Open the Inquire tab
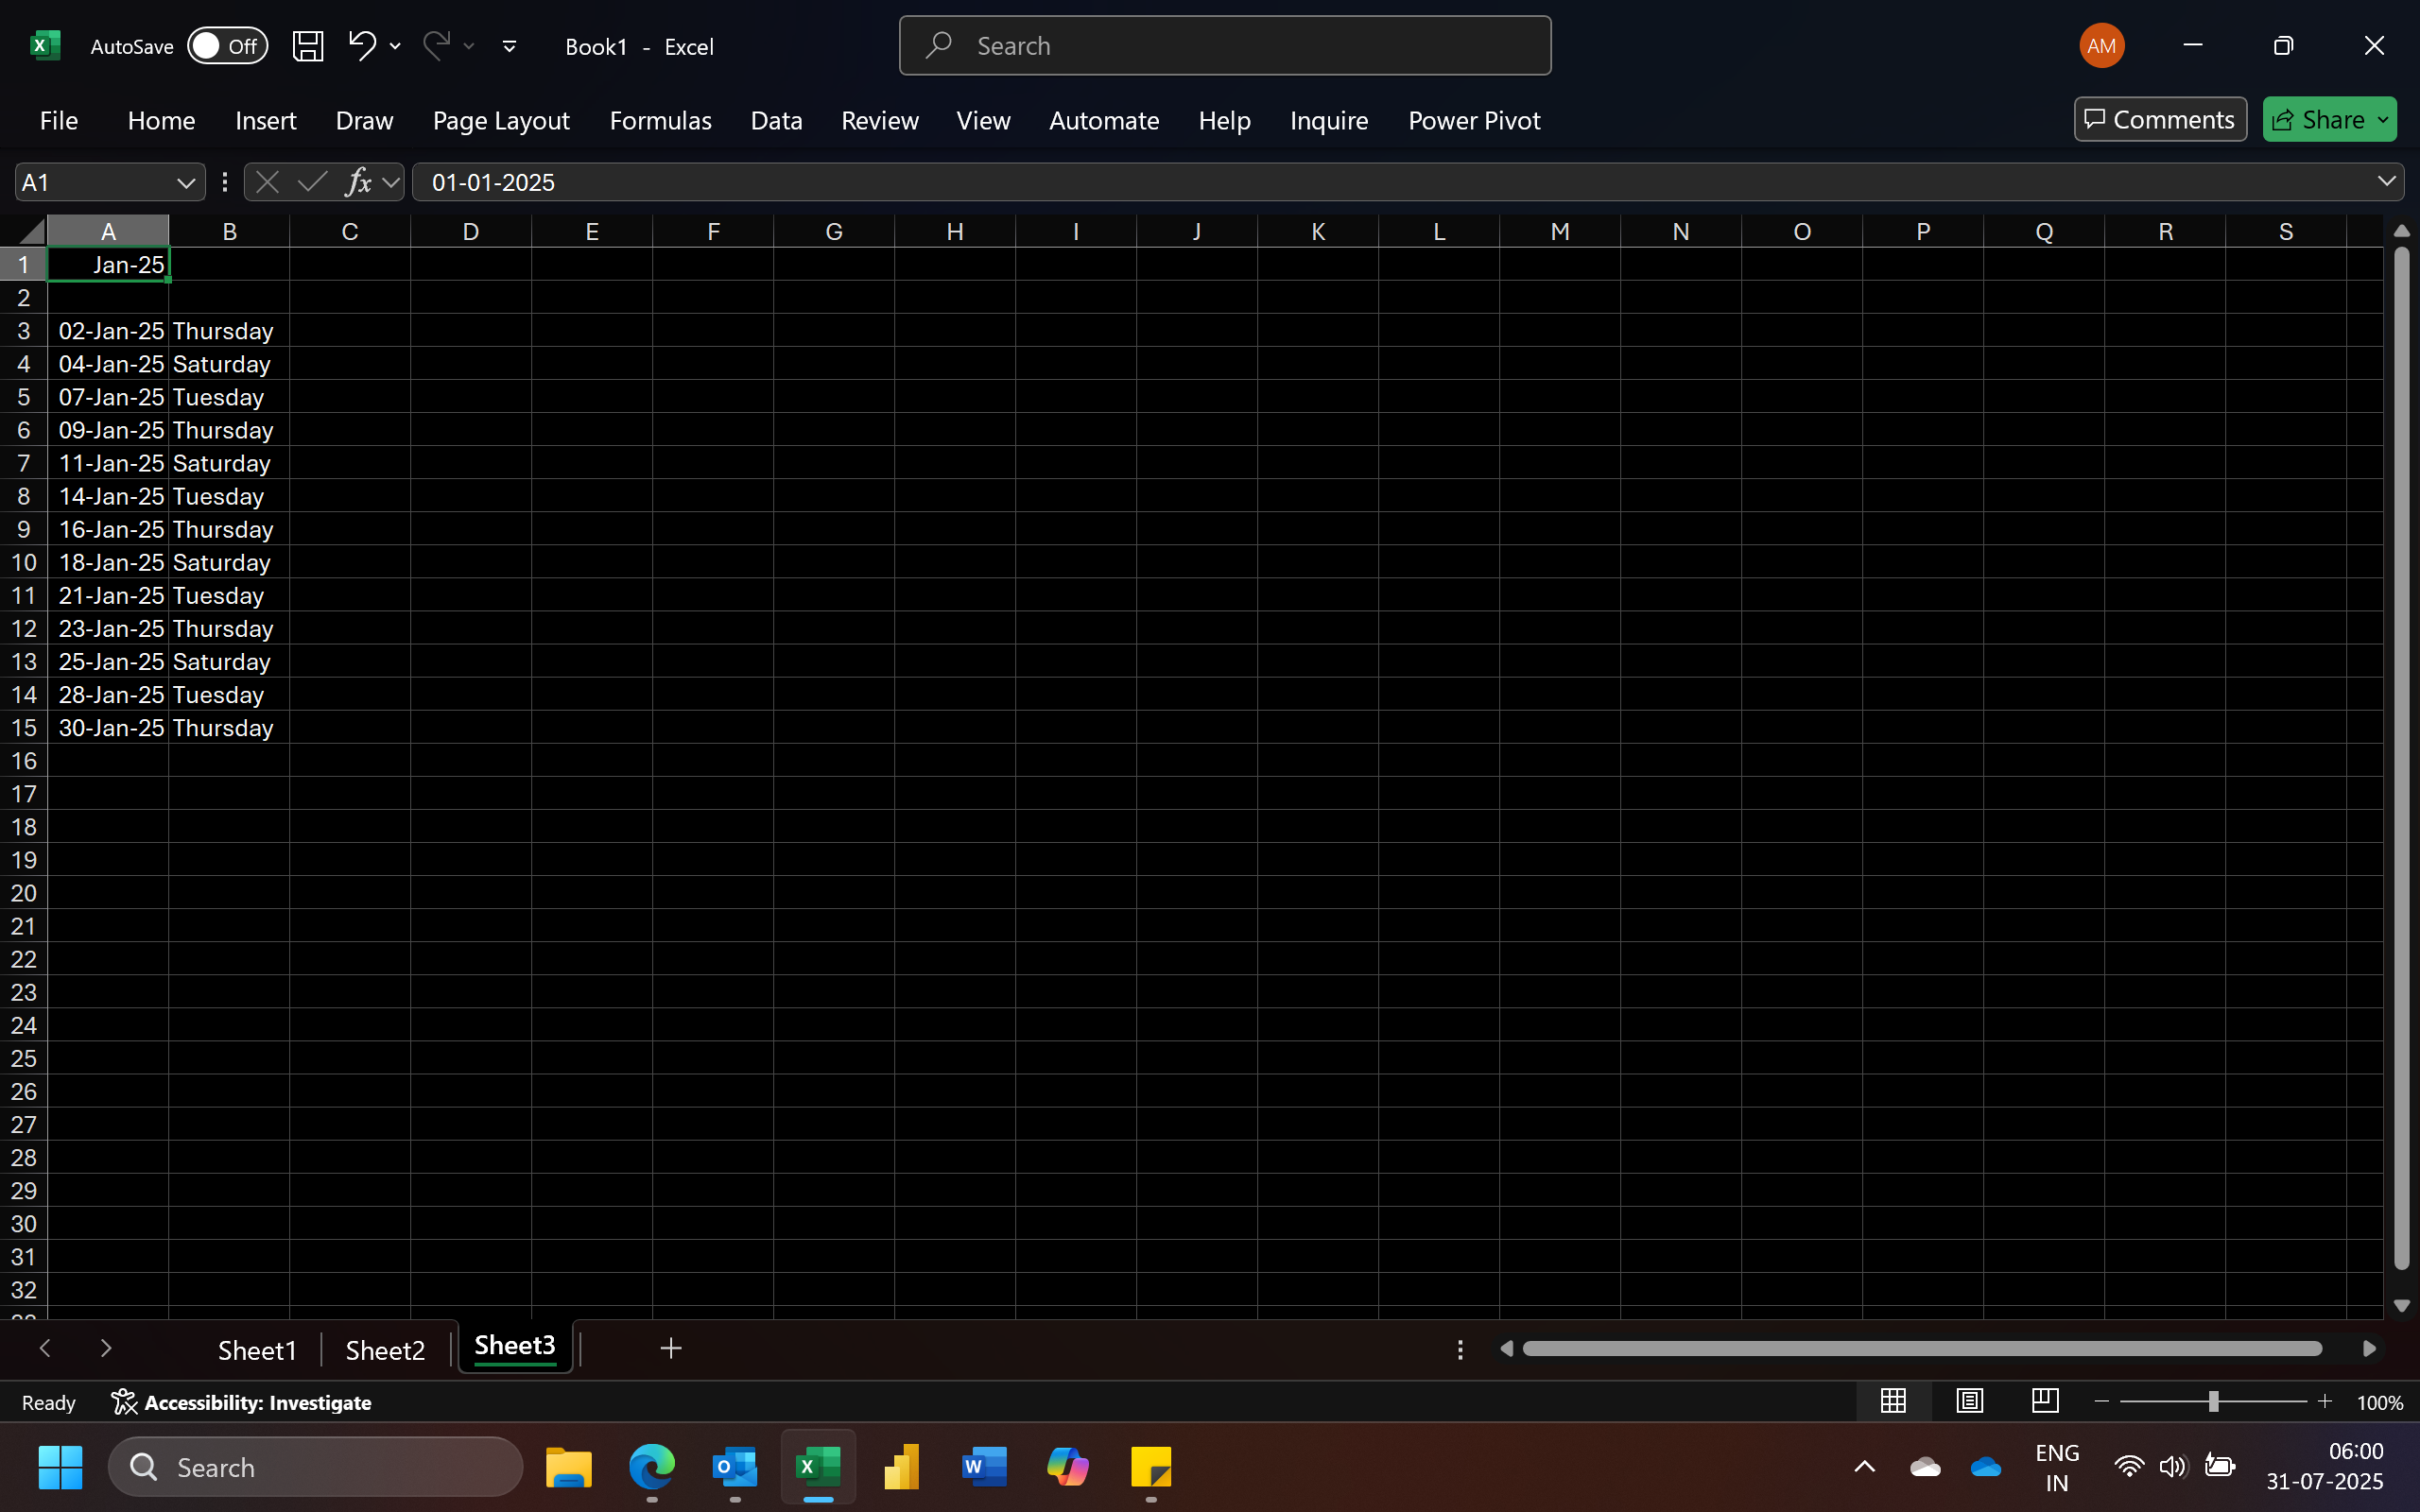 point(1328,121)
